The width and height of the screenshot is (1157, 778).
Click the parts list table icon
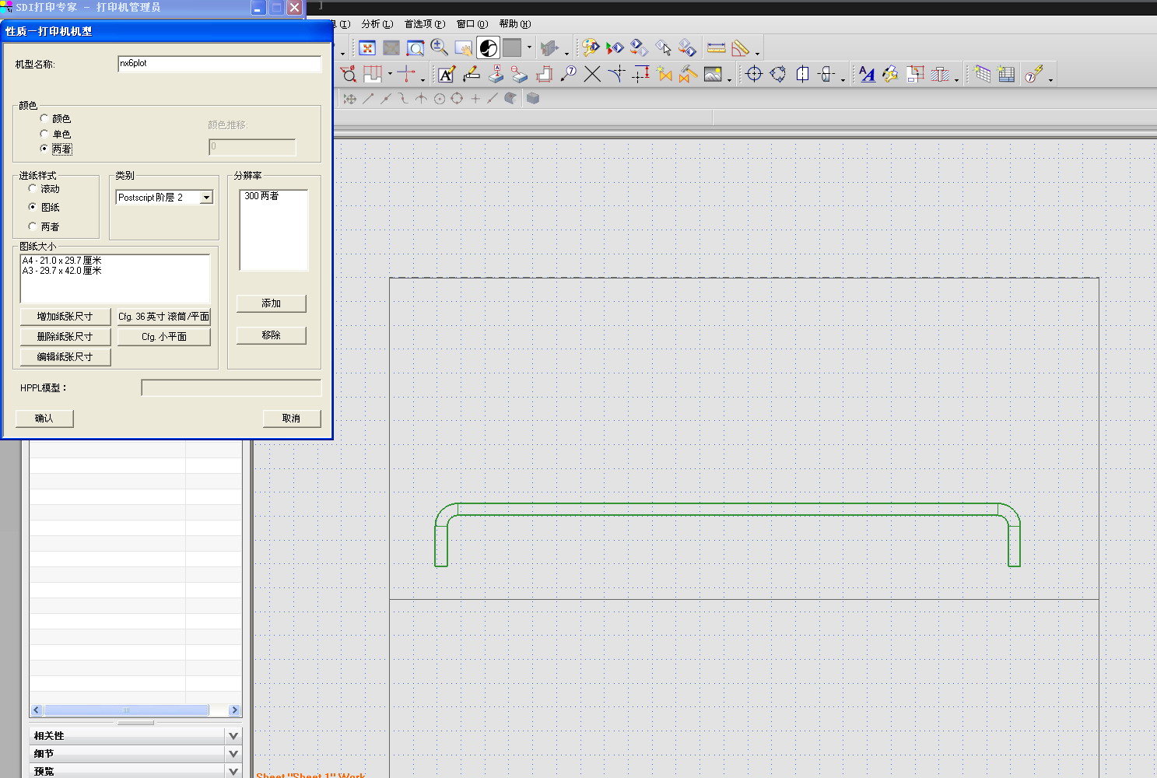(x=1007, y=75)
